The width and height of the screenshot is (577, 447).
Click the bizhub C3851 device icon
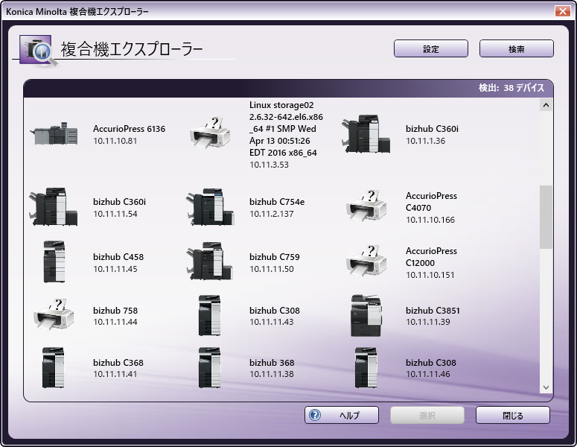click(366, 316)
